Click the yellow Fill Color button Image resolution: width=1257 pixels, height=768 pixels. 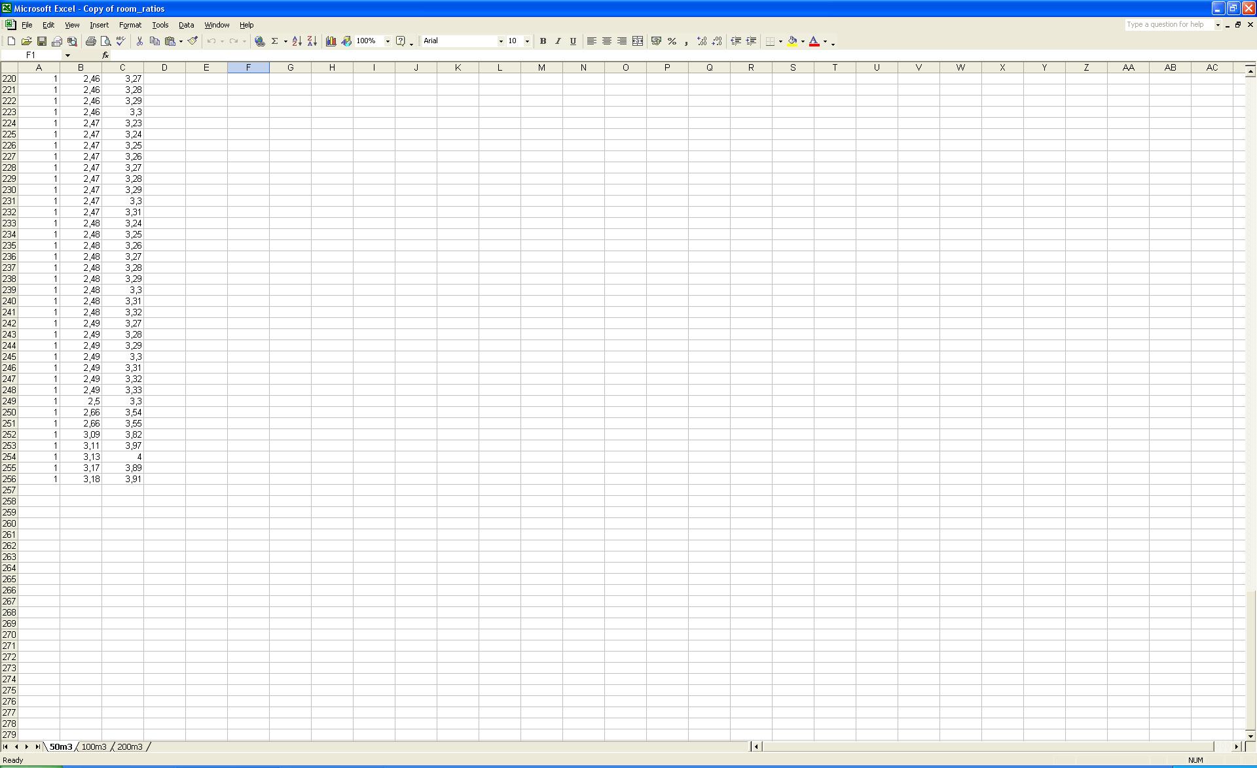pyautogui.click(x=792, y=41)
